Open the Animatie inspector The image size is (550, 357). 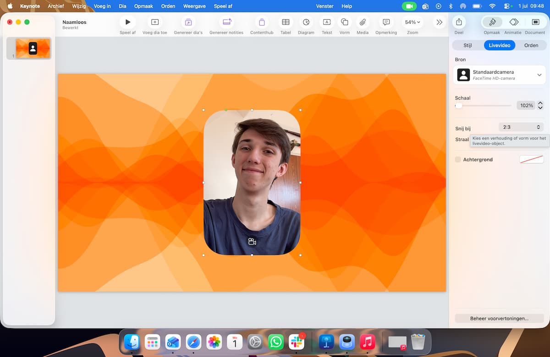tap(513, 22)
